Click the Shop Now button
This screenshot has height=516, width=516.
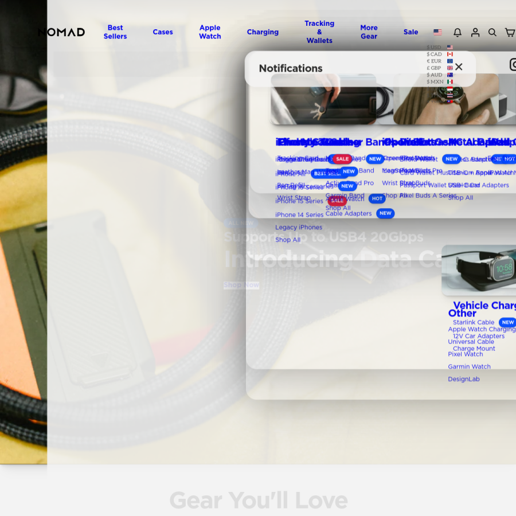(x=241, y=285)
